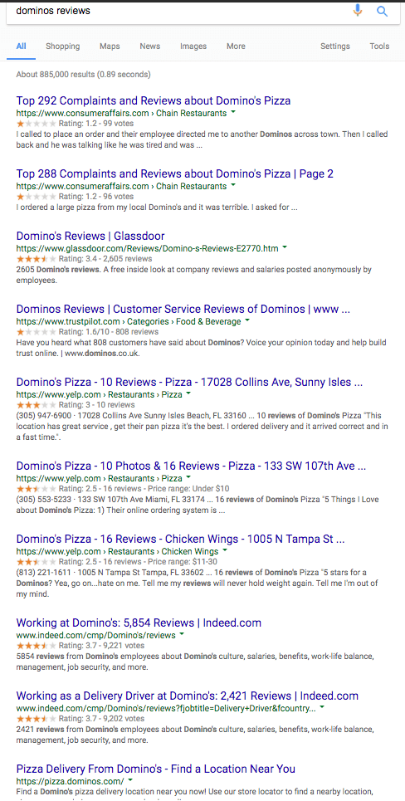
Task: Click the blue search magnifier icon
Action: (382, 11)
